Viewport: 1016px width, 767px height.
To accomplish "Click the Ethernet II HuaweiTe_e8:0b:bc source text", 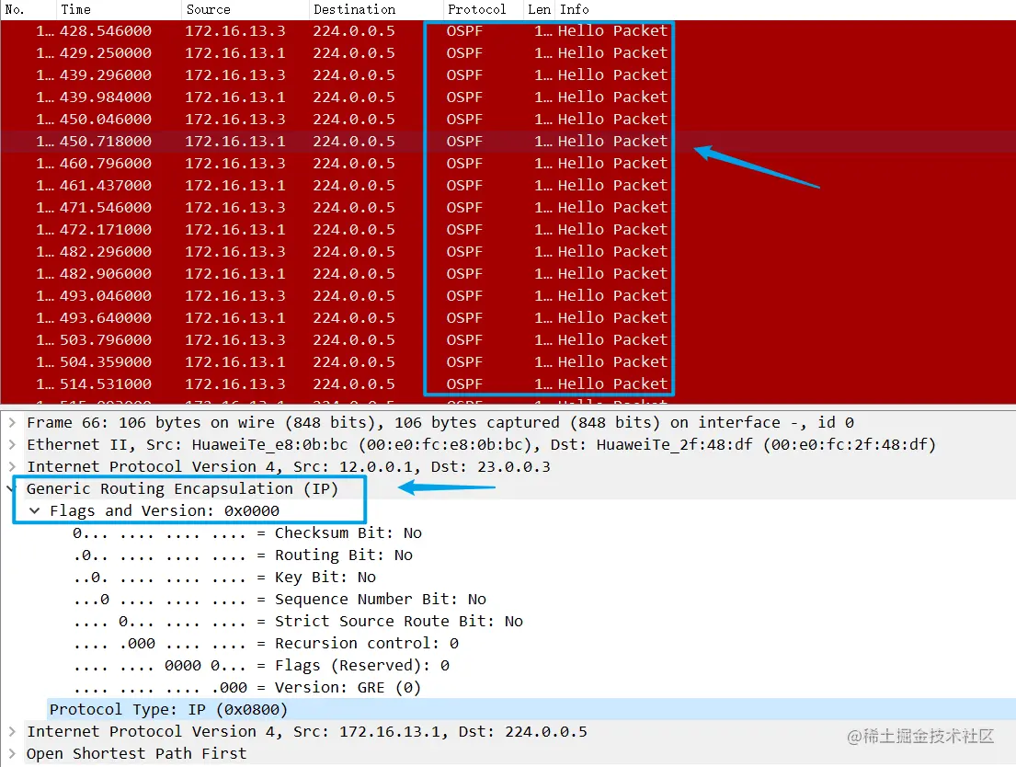I will [269, 445].
